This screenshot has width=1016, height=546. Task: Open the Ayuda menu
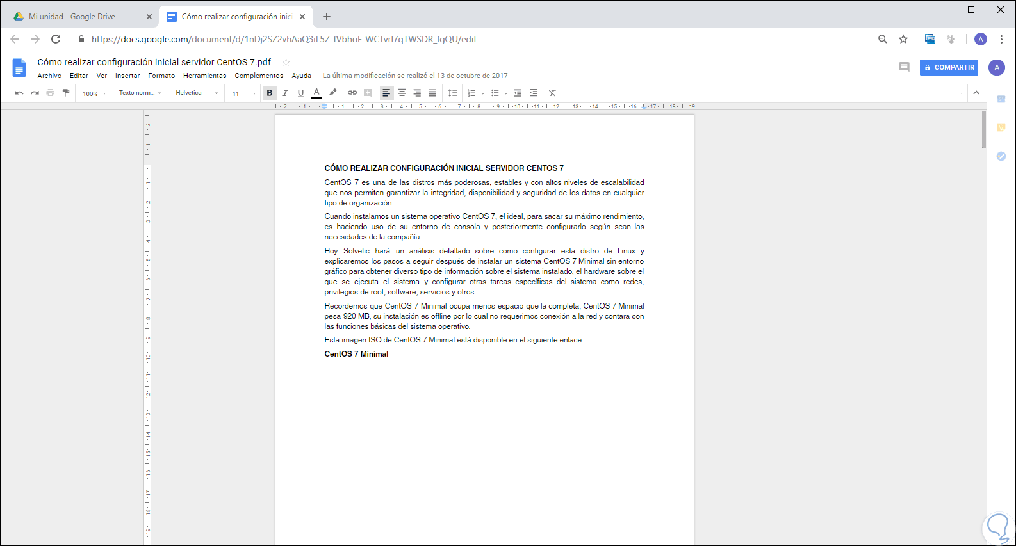302,76
